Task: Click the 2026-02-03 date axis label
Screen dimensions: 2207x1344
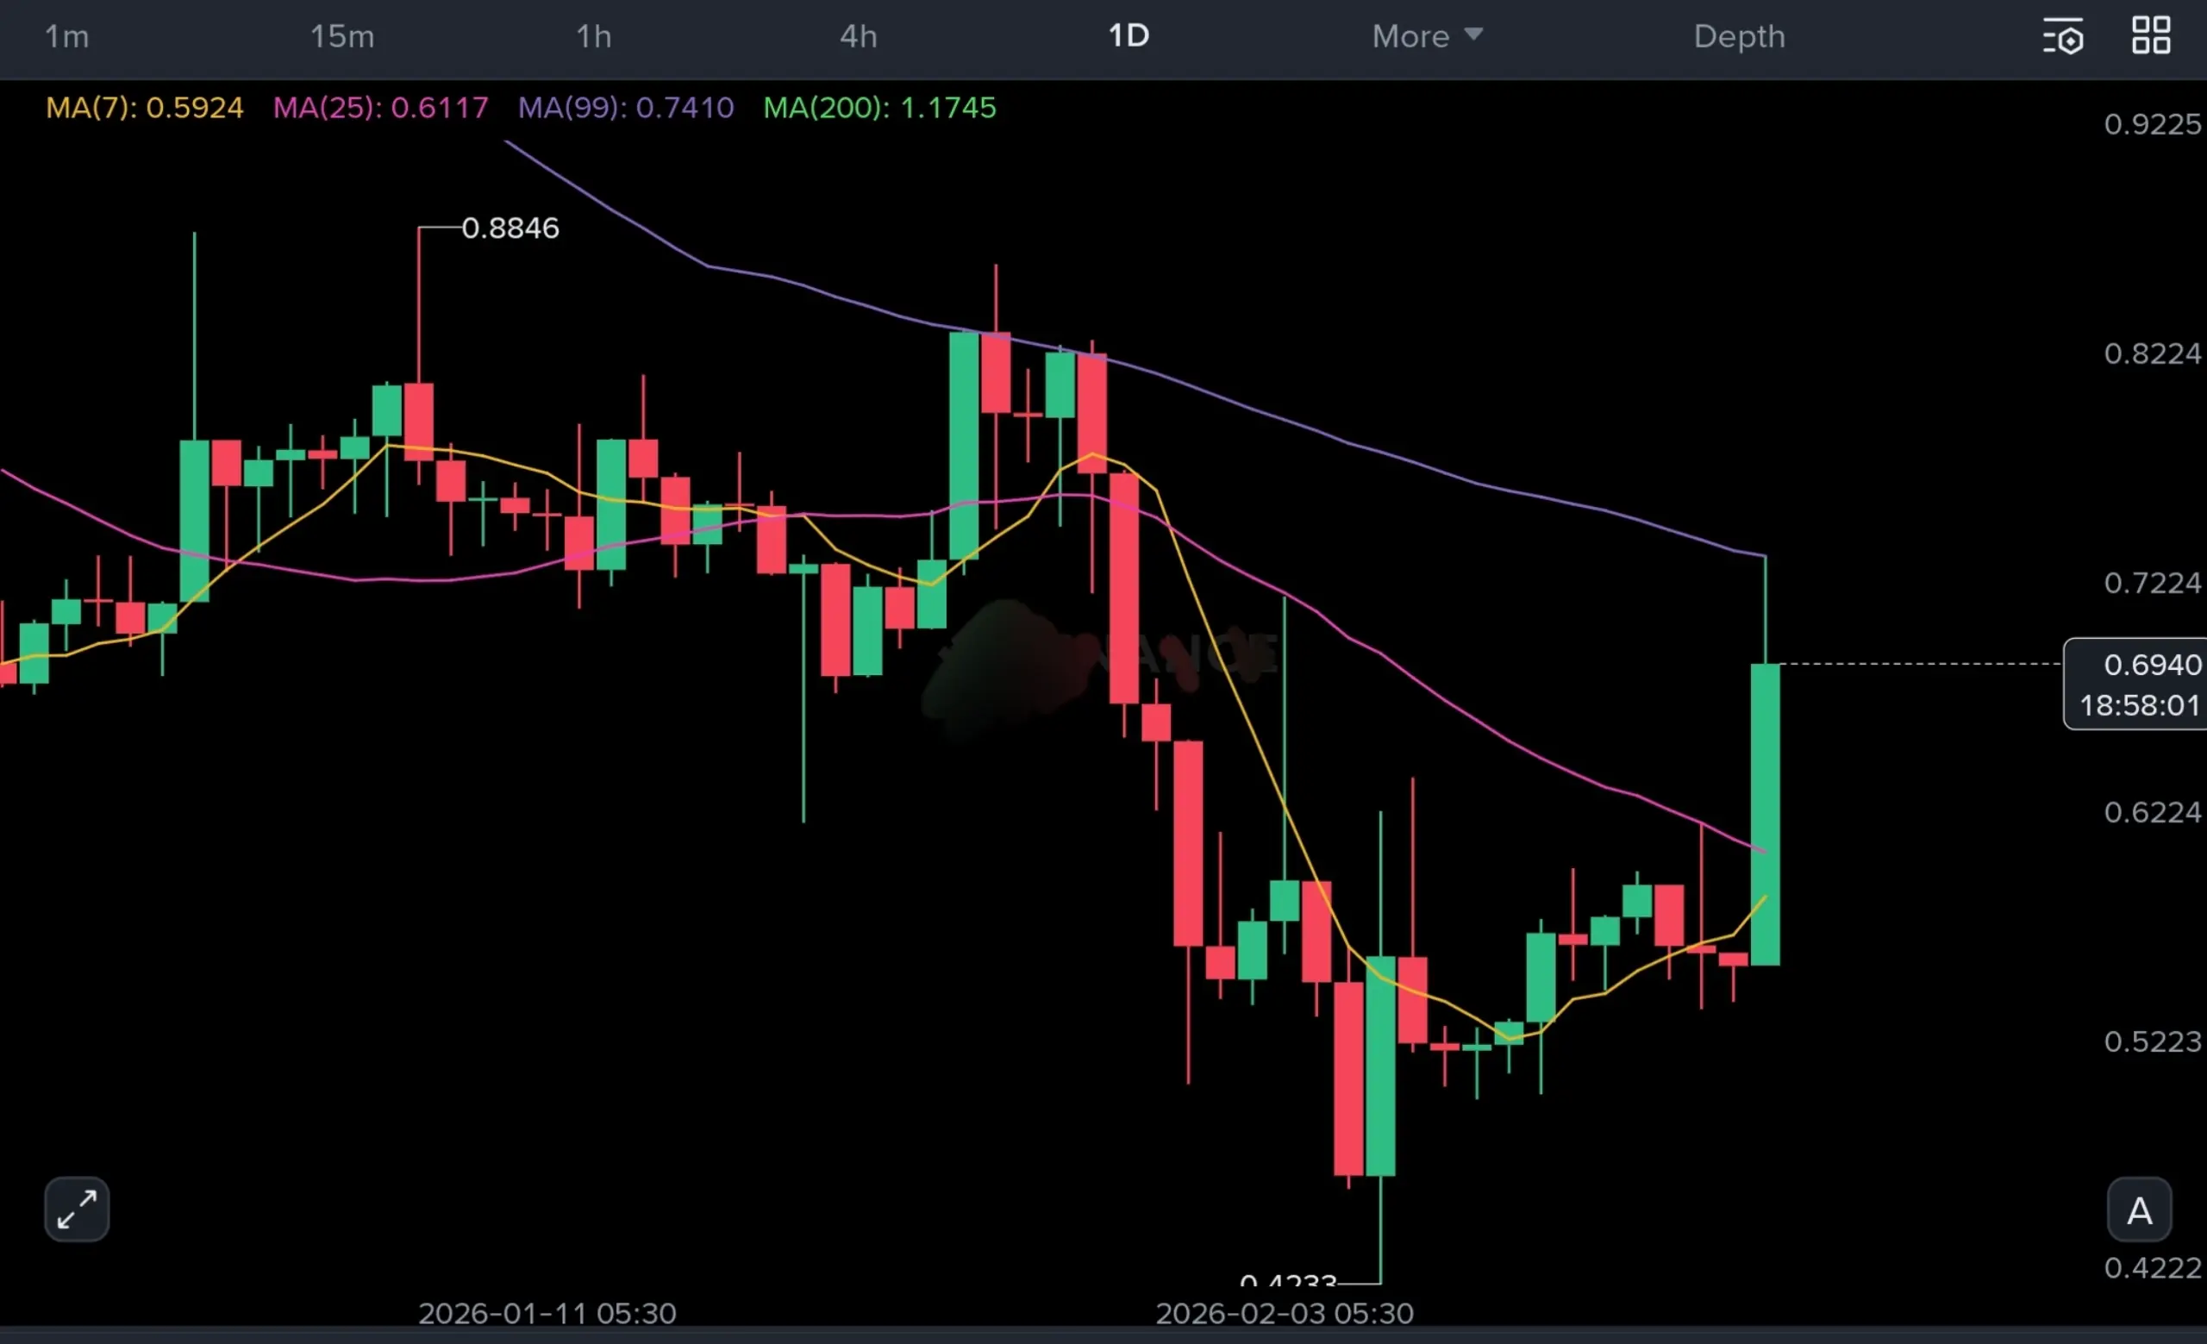Action: [1284, 1313]
